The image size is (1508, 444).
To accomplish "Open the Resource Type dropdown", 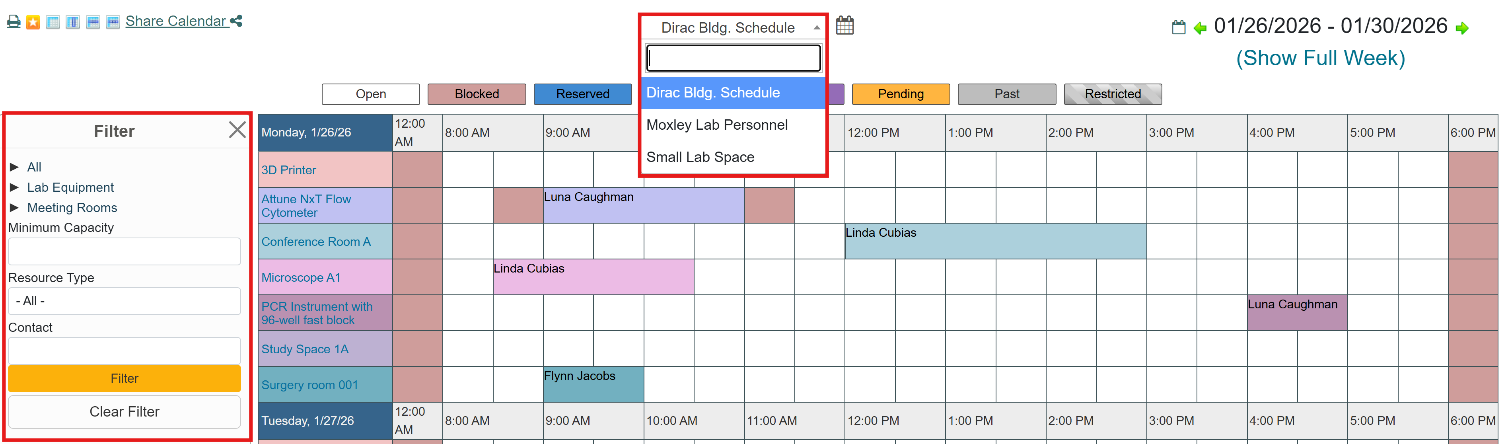I will point(124,300).
